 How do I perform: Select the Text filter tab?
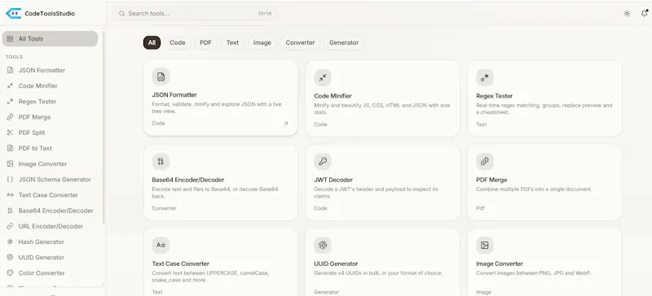232,42
